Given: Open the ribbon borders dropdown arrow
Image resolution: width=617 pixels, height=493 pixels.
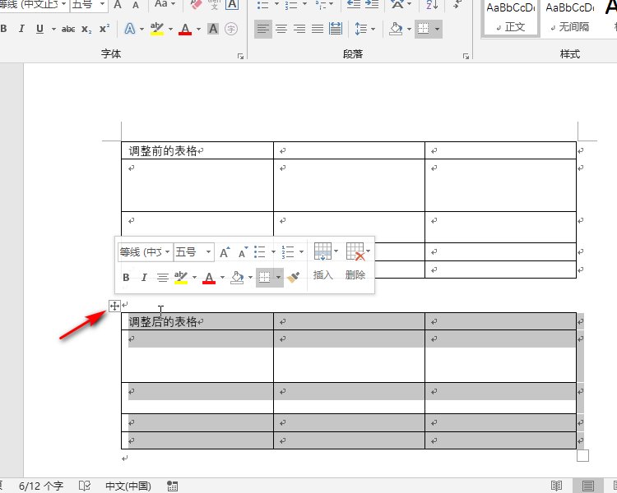Looking at the screenshot, I should (437, 29).
